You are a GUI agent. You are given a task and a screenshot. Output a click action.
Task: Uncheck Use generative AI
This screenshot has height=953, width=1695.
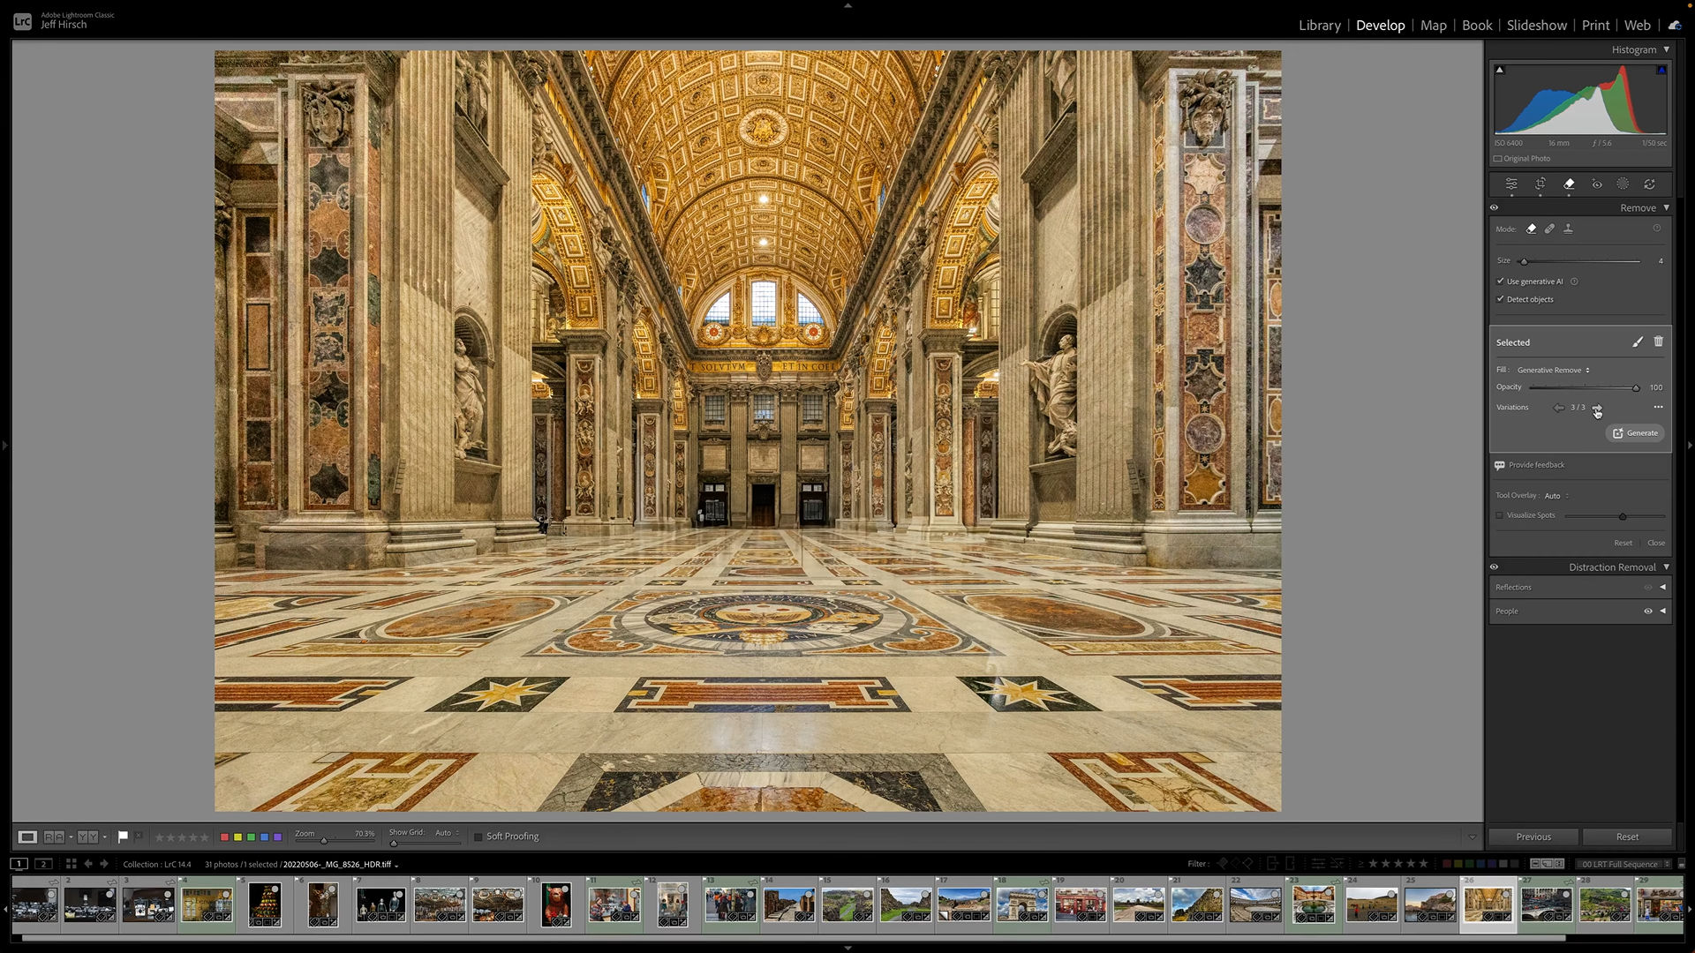click(x=1501, y=281)
